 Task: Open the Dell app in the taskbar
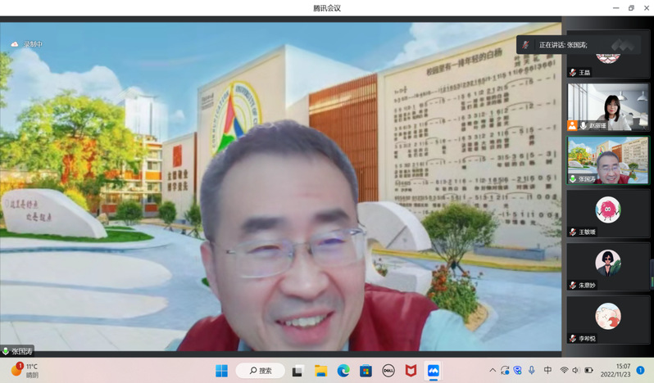coord(388,371)
